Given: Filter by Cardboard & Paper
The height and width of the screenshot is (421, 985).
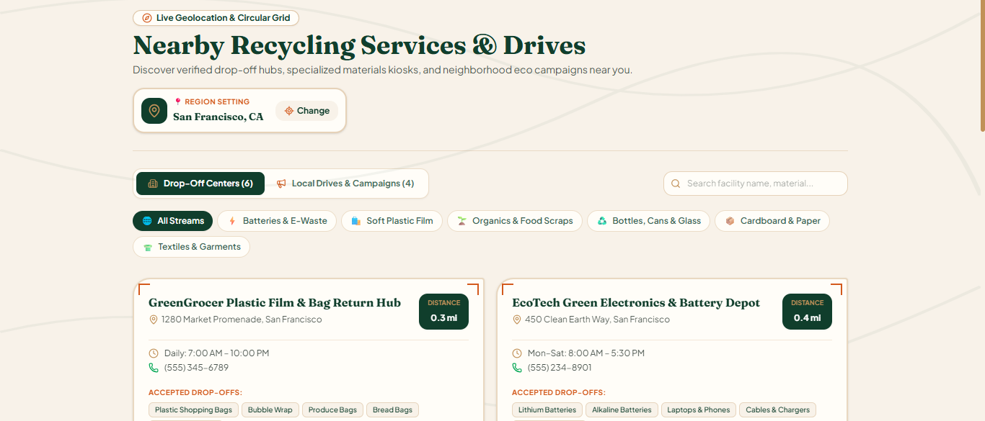Looking at the screenshot, I should [772, 221].
